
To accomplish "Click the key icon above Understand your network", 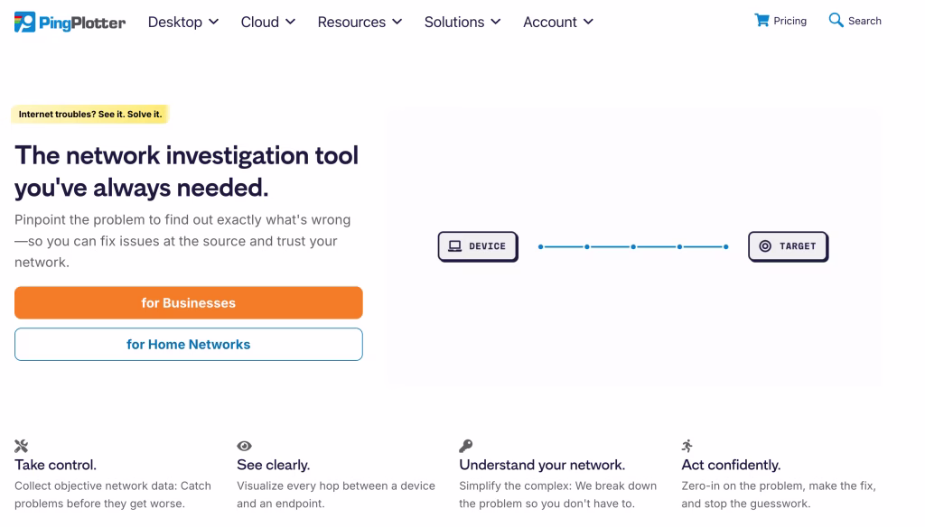I will point(466,446).
